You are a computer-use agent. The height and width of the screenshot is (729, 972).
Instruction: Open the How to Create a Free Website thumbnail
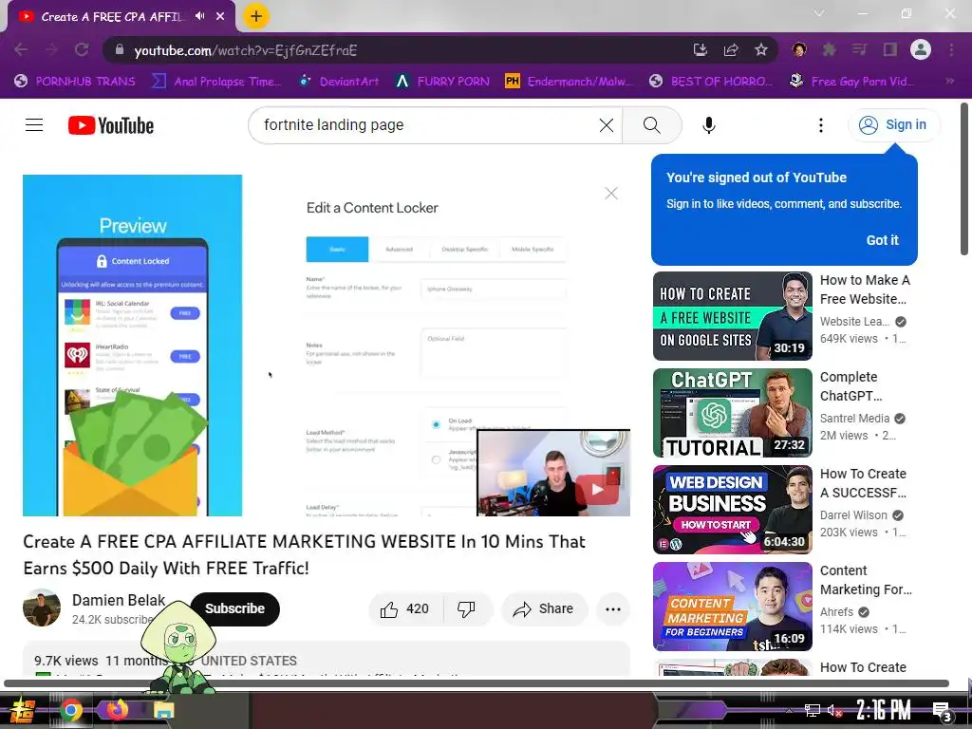(732, 316)
